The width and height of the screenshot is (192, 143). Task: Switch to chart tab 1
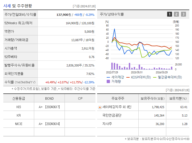tap(170, 14)
